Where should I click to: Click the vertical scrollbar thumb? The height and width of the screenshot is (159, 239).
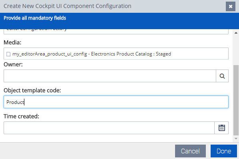point(236,100)
